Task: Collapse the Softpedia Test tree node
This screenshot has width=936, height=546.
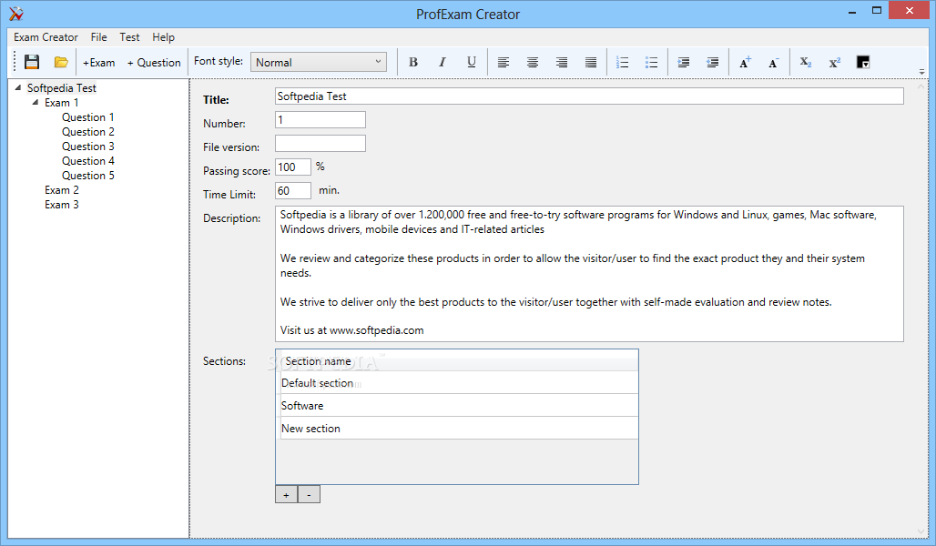Action: [x=18, y=87]
